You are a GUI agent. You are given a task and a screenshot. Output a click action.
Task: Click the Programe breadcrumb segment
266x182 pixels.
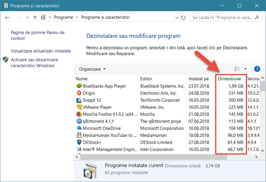(x=64, y=17)
